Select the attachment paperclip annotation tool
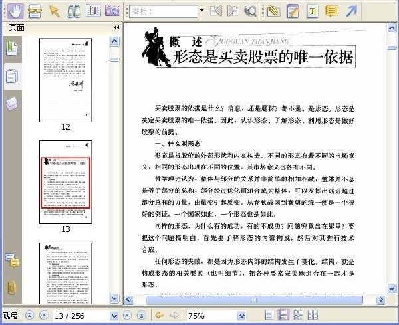 (x=273, y=11)
